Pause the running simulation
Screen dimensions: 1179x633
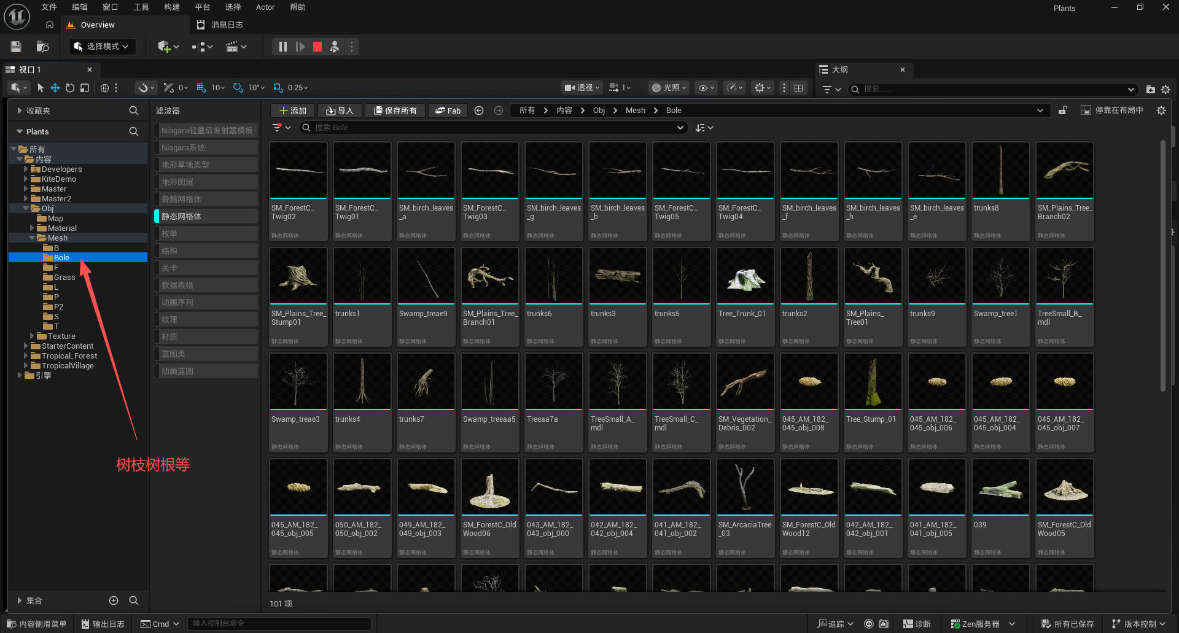point(282,47)
